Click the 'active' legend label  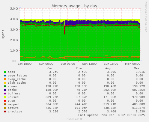13,108
